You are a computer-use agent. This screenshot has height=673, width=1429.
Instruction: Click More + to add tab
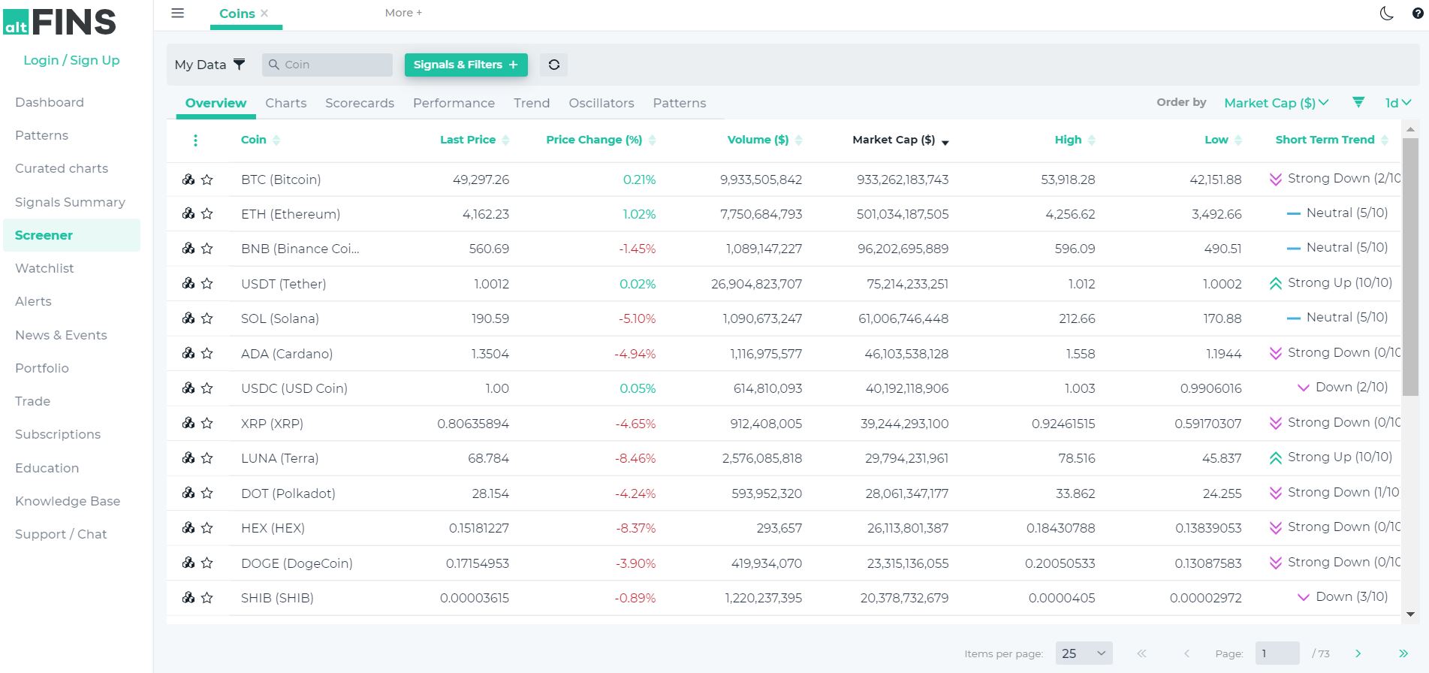point(403,13)
